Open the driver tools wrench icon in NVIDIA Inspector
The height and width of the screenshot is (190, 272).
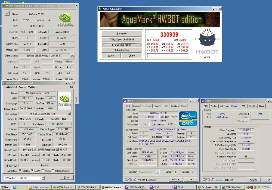click(72, 56)
